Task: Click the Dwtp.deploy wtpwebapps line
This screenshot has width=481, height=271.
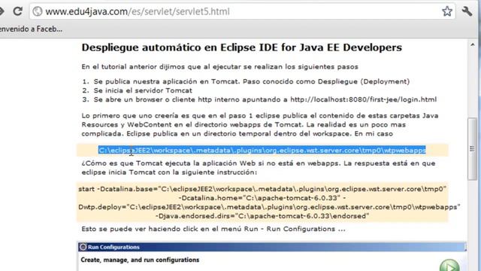Action: [x=269, y=207]
